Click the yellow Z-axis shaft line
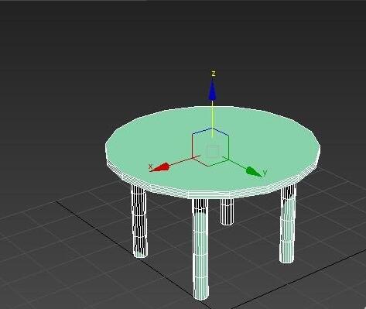Viewport: 366px width, 309px height. (x=212, y=118)
